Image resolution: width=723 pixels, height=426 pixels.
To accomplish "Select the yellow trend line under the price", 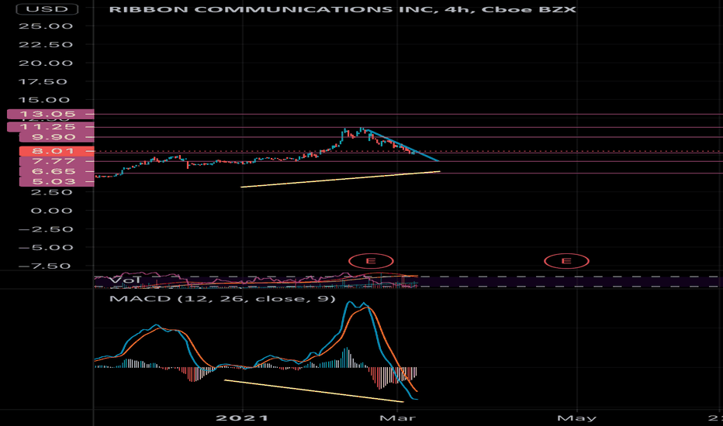I will pos(341,179).
